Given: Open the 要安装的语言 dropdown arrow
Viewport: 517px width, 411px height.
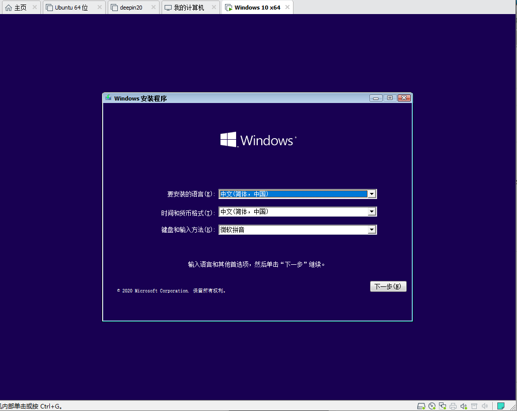Looking at the screenshot, I should pyautogui.click(x=372, y=194).
